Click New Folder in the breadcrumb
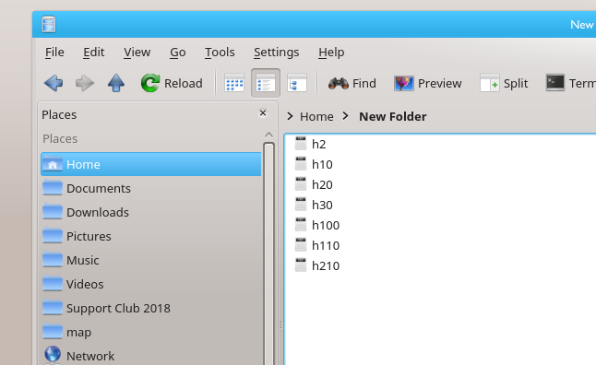This screenshot has height=365, width=596. click(393, 117)
